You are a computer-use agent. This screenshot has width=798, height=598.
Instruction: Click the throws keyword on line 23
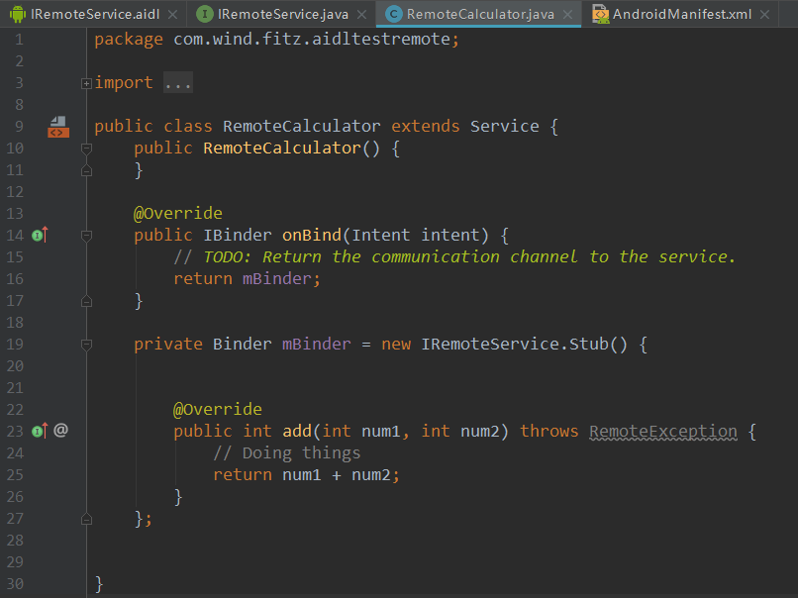click(x=549, y=431)
